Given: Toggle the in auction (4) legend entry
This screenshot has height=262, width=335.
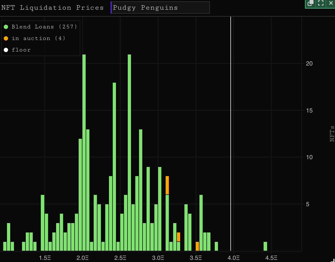Looking at the screenshot, I should [x=35, y=38].
